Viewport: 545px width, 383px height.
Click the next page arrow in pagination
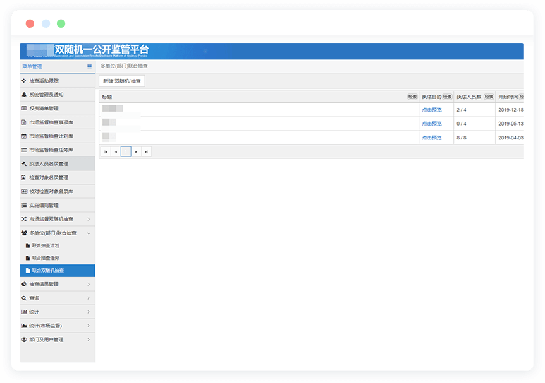[x=136, y=152]
